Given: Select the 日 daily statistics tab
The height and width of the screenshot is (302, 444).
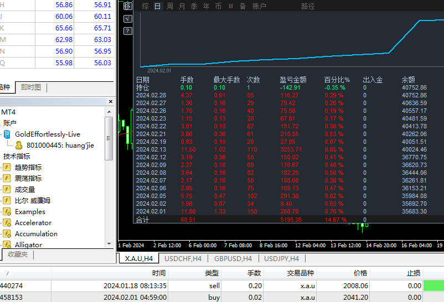Looking at the screenshot, I should point(157,6).
